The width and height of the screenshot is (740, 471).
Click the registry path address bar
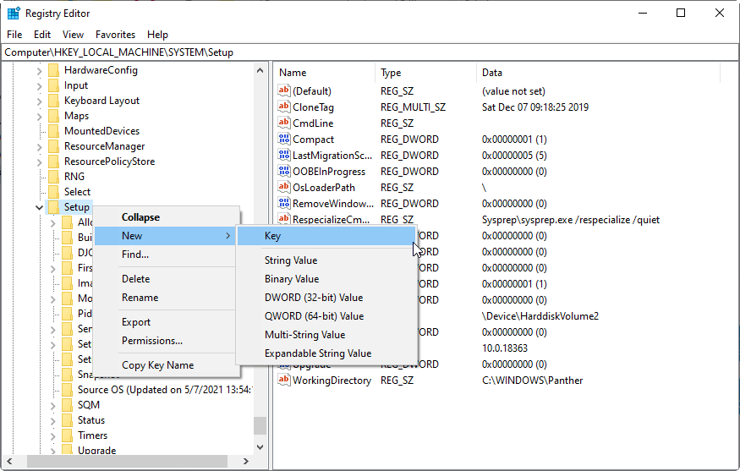pyautogui.click(x=370, y=52)
